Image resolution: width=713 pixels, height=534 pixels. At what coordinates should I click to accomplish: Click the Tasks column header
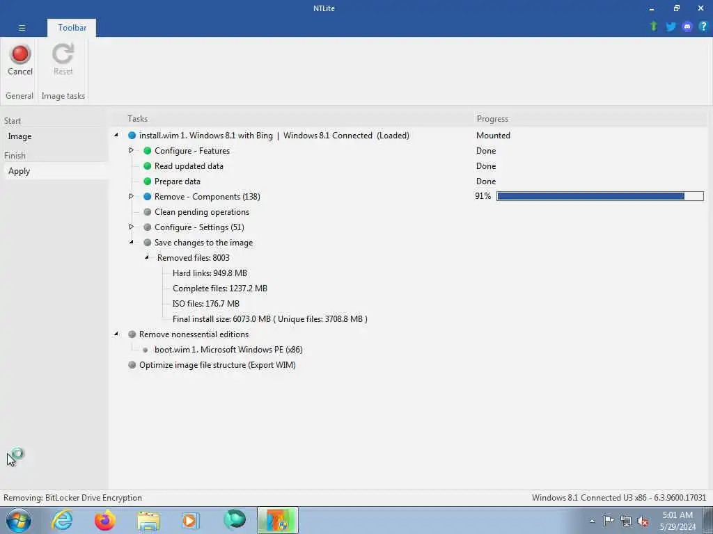(x=137, y=118)
